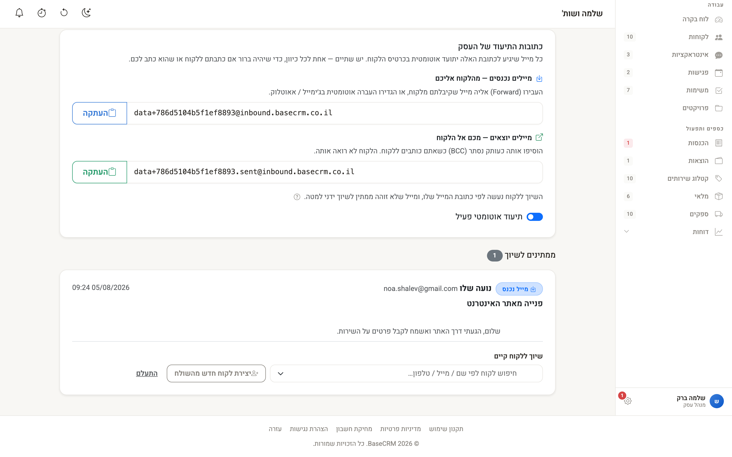Click the קטלוג שירותים tag icon
Screen dimensions: 732x457
click(x=719, y=178)
